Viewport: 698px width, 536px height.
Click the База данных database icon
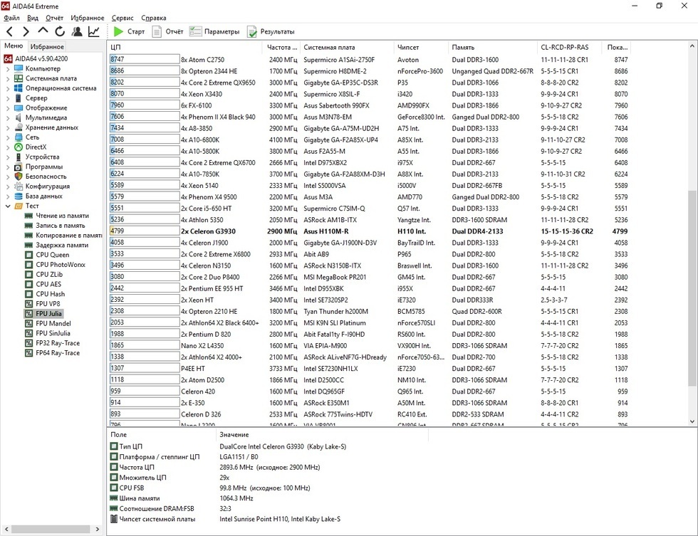[19, 196]
